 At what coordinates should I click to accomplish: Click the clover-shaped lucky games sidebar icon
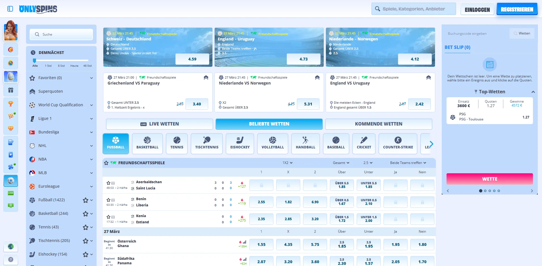click(10, 167)
